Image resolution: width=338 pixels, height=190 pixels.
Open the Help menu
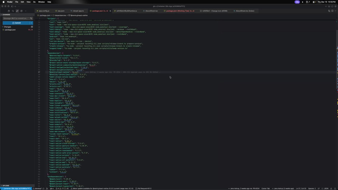49,2
